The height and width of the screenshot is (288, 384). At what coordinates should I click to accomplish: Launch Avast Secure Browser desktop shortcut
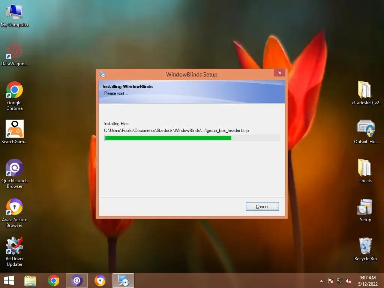(x=15, y=213)
